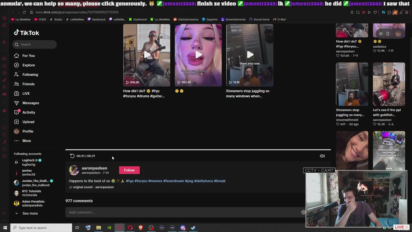Open your Profile page
412x232 pixels.
point(23,131)
